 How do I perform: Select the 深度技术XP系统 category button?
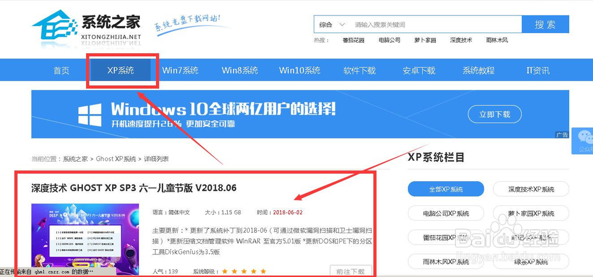pyautogui.click(x=531, y=189)
